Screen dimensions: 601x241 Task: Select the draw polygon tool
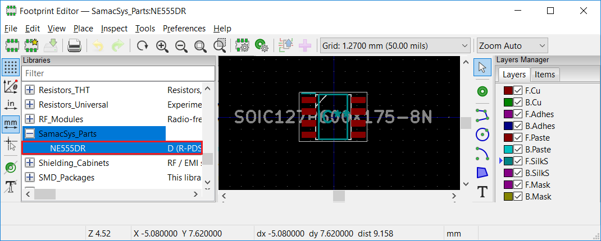(x=482, y=173)
